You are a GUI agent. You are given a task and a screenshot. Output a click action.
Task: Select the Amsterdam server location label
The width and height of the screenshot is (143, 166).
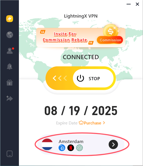(71, 141)
